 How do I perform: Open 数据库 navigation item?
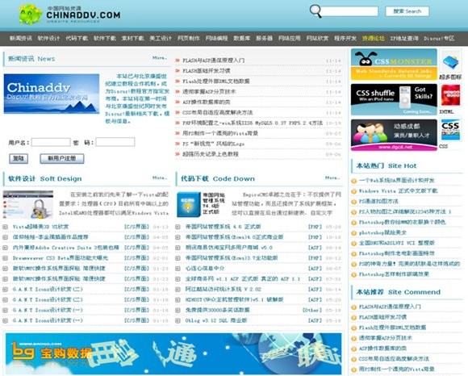tap(242, 38)
